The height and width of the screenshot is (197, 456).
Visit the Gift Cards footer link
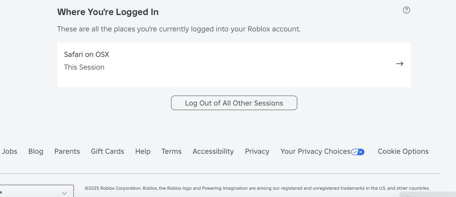(107, 151)
